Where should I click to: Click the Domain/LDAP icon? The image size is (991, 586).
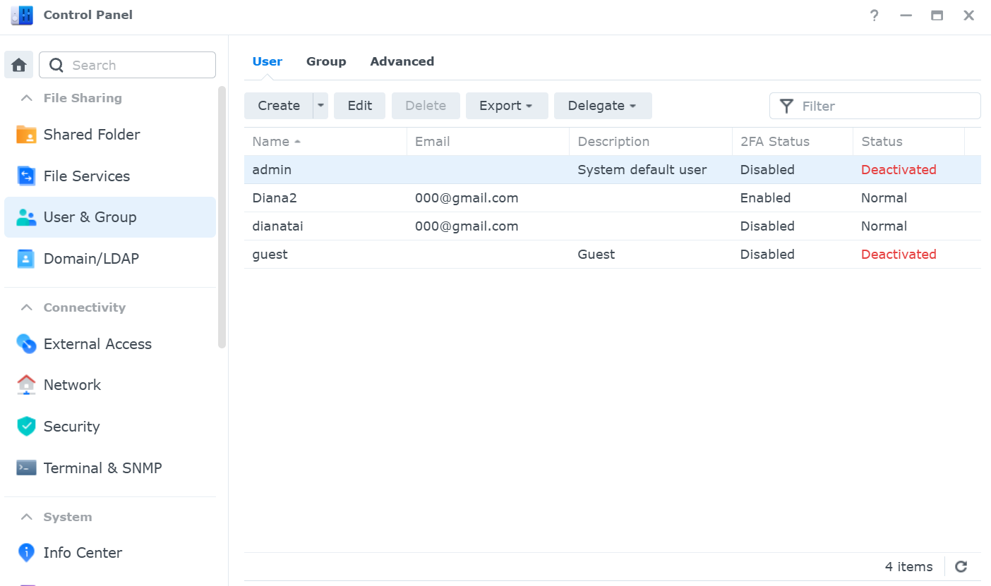pos(26,259)
